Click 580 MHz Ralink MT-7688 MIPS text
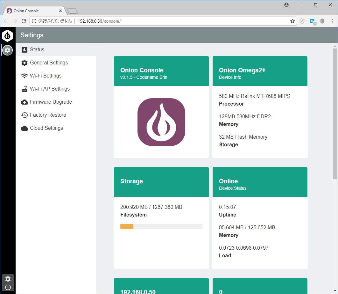 point(255,96)
